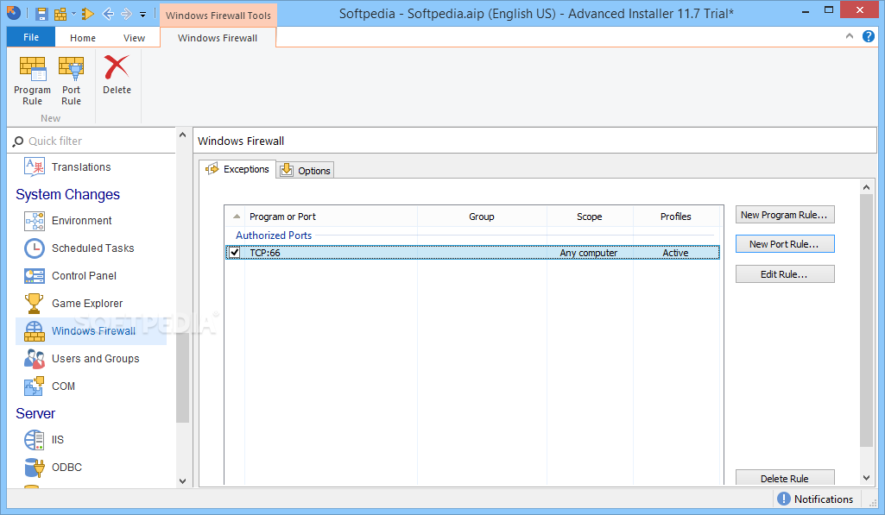Click the New Port Rule... button

tap(785, 244)
